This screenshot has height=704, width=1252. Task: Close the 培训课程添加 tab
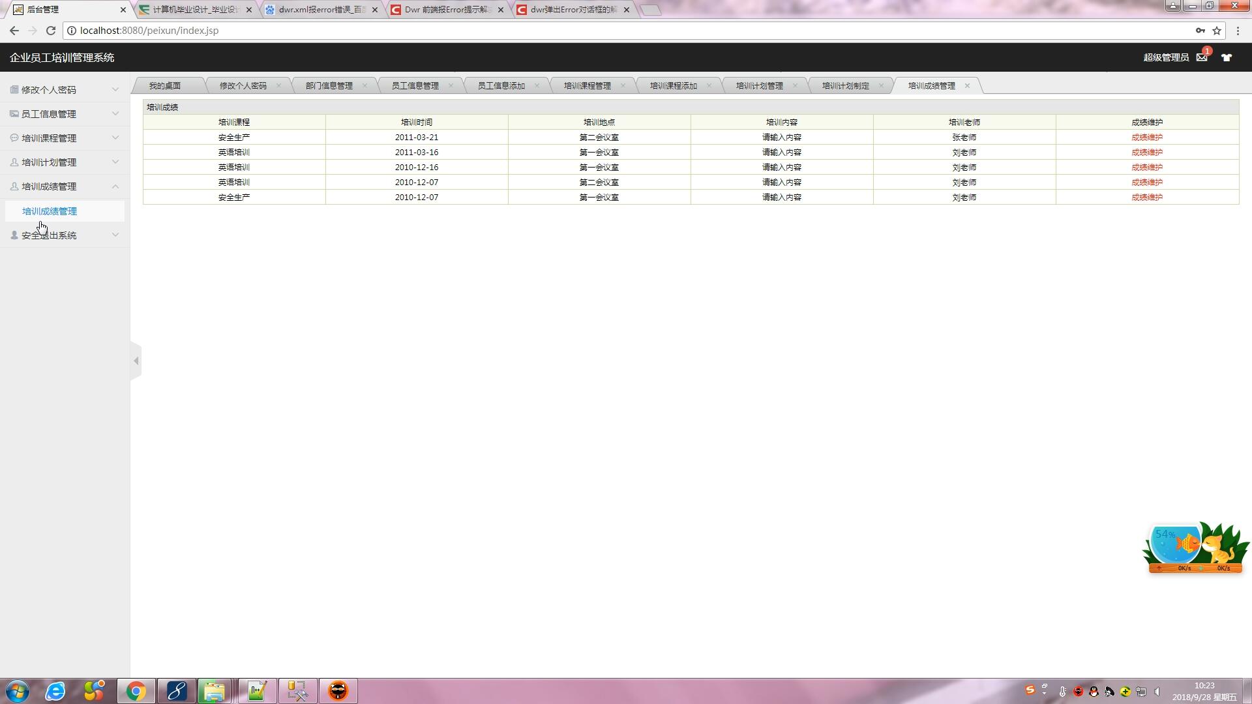point(709,85)
